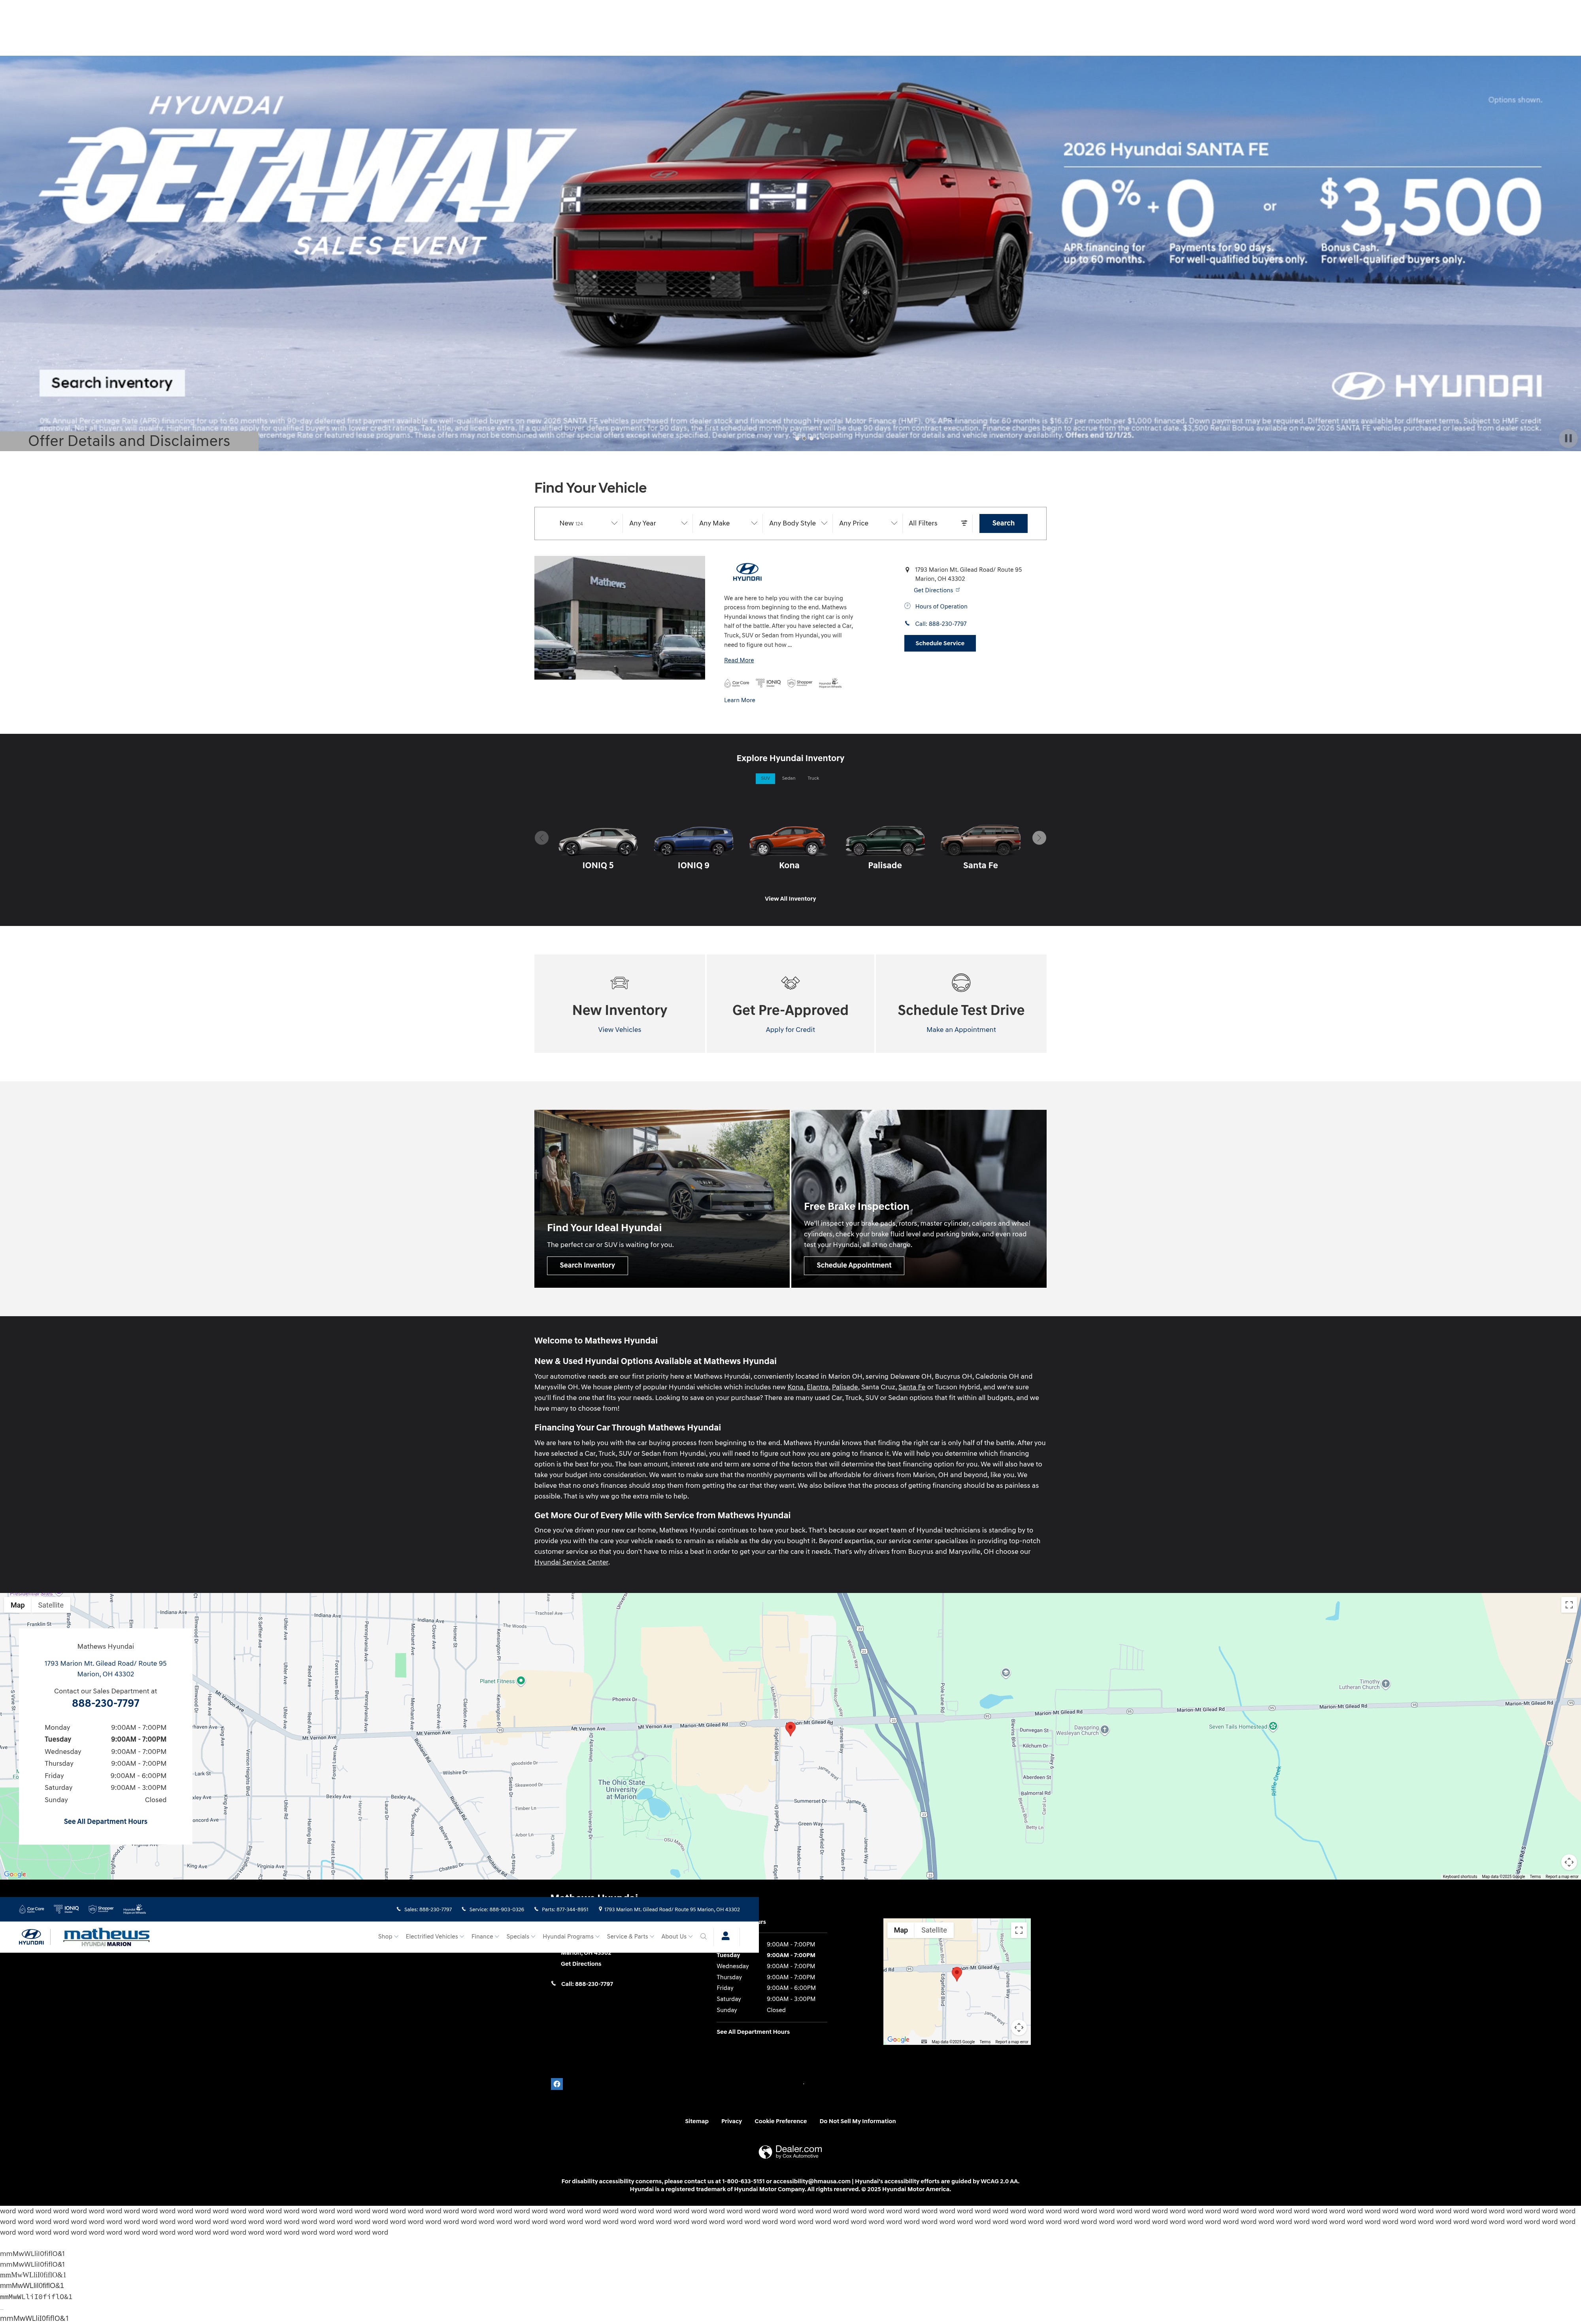
Task: Click the View All Inventory link
Action: tap(790, 899)
